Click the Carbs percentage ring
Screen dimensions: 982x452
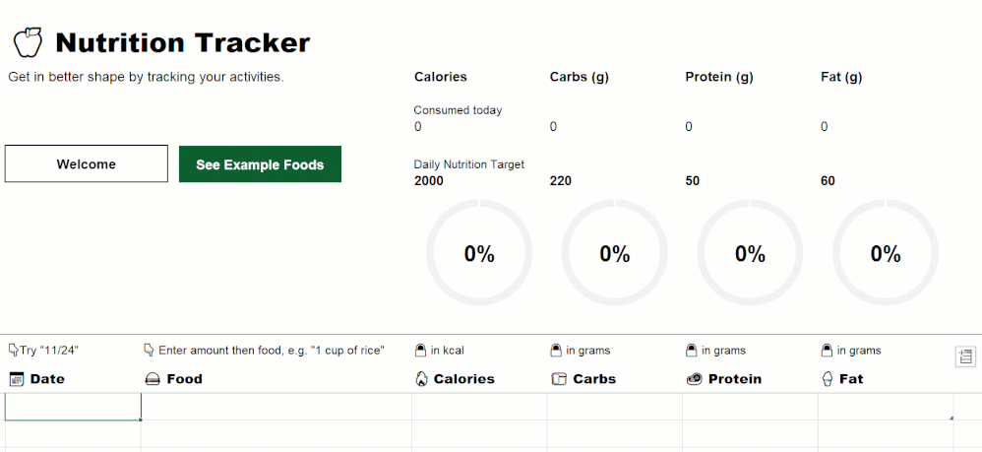coord(615,253)
